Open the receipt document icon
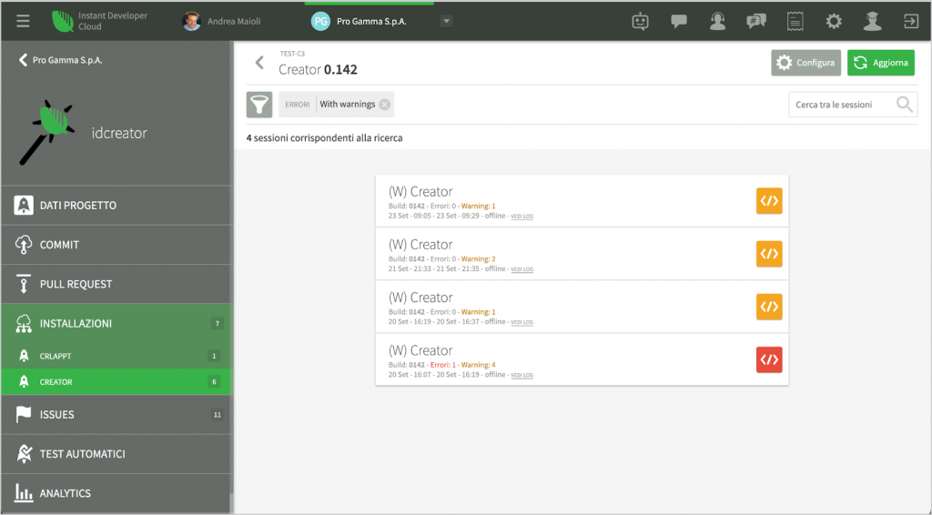The width and height of the screenshot is (932, 515). click(x=795, y=22)
